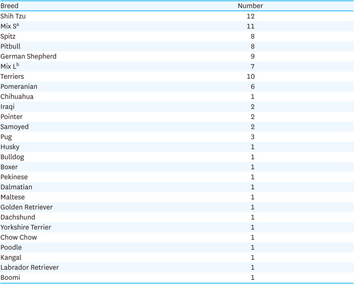
Task: Select the Terriers row label
Action: [x=12, y=76]
